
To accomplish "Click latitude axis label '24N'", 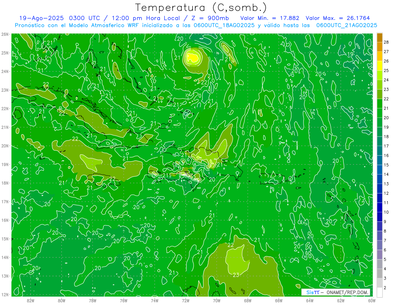I will click(x=5, y=71).
